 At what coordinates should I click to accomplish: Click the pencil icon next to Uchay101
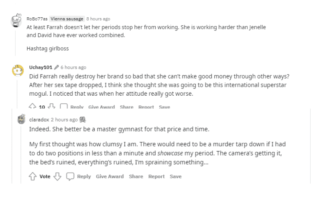(57, 67)
